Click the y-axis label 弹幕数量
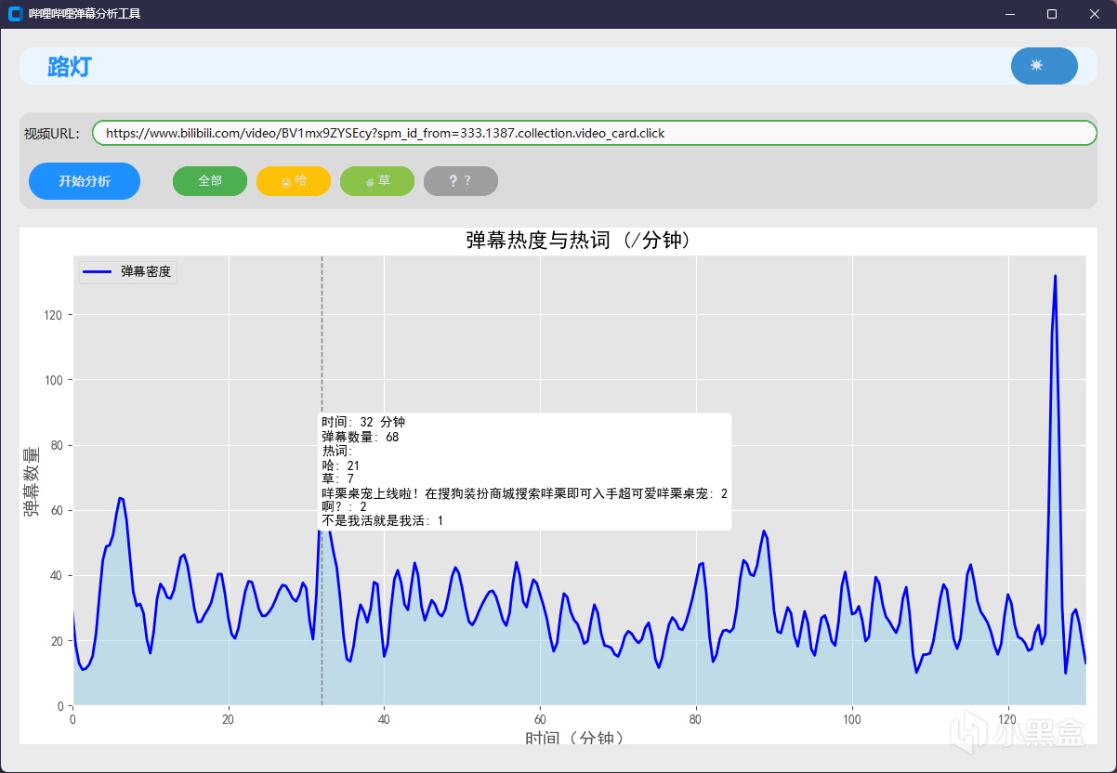Image resolution: width=1117 pixels, height=773 pixels. (32, 481)
